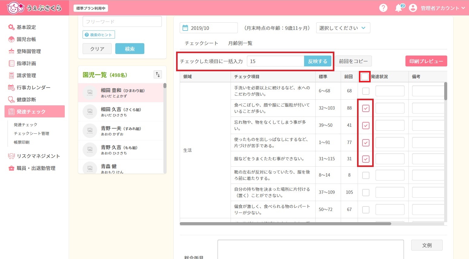The image size is (469, 259).
Task: Click the 備考 column header
Action: tap(416, 77)
